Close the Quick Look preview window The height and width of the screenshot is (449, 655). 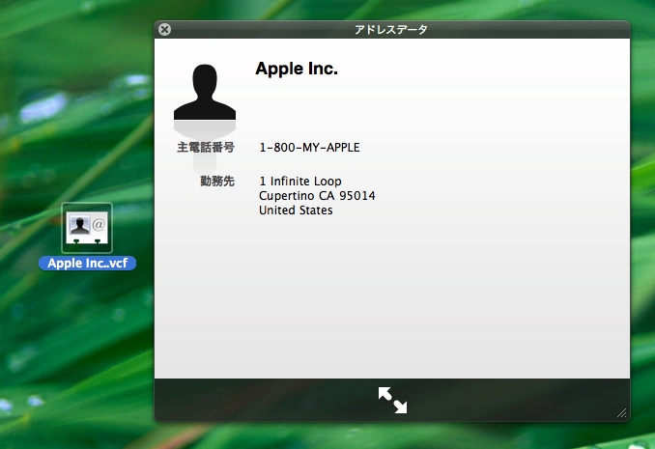[x=165, y=29]
